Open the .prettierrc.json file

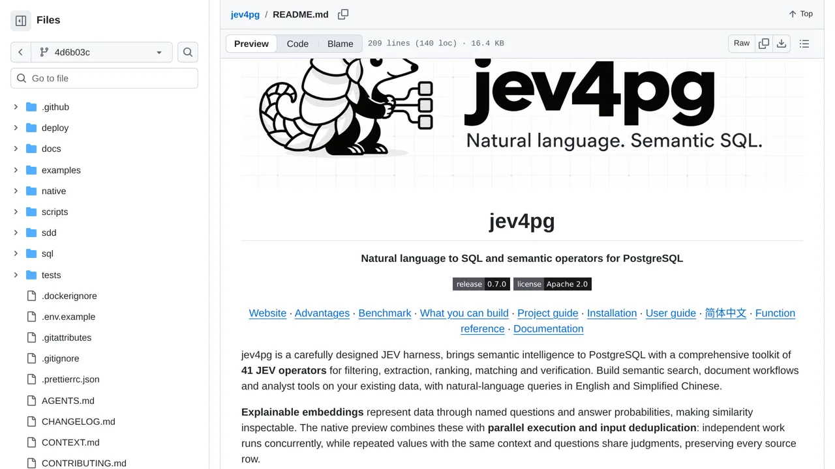[x=70, y=379]
